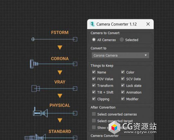The width and height of the screenshot is (174, 140).
Task: Uncheck the Name checkbox
Action: [x=94, y=72]
